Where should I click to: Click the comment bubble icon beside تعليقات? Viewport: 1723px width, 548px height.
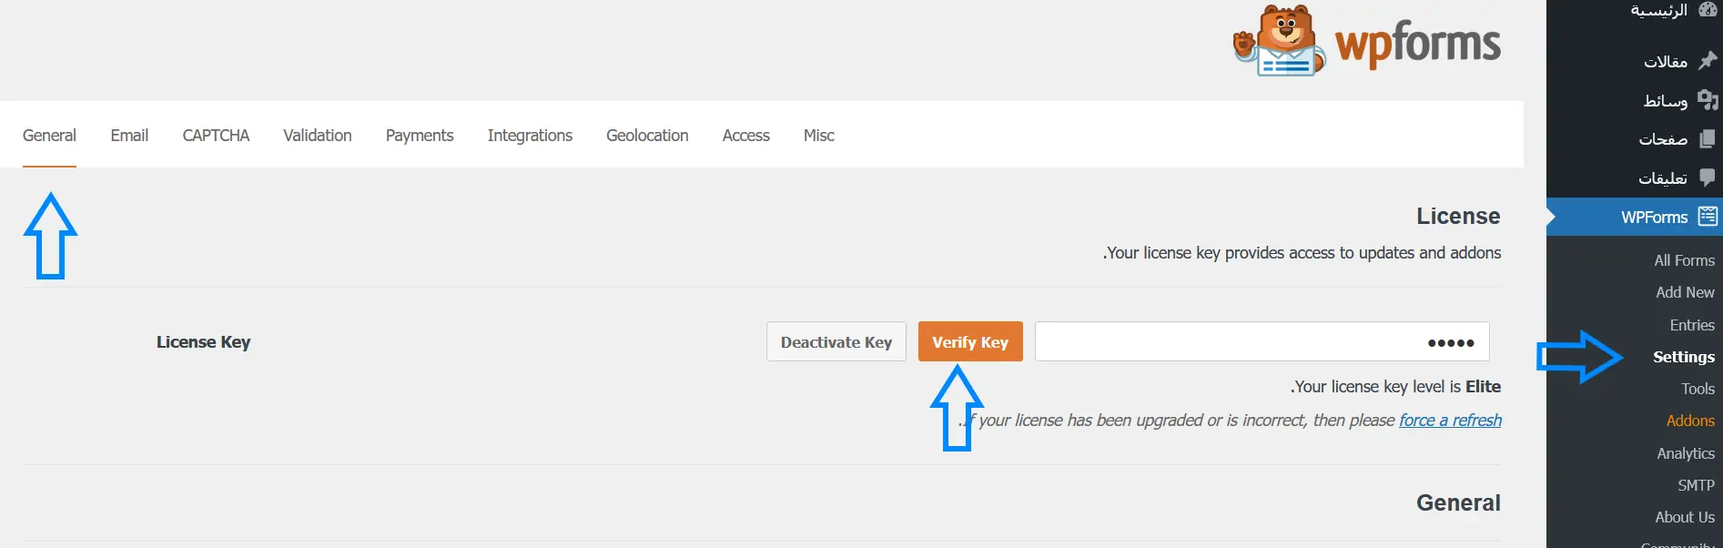click(1708, 178)
